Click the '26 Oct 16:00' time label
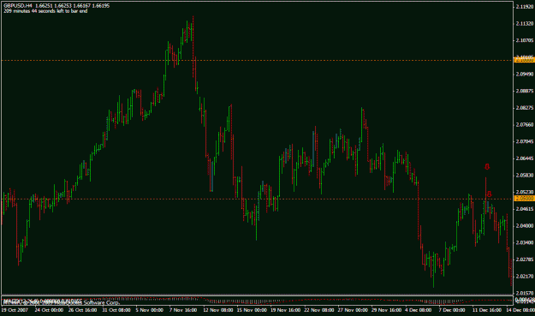Screen dimensions: 535x316 pyautogui.click(x=82, y=310)
